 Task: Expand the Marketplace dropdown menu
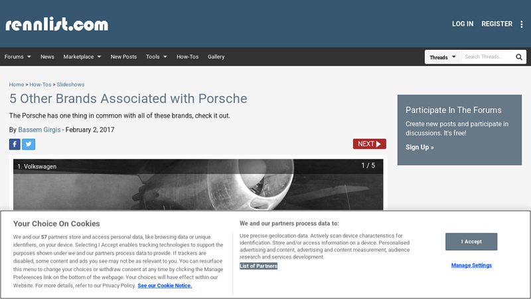82,56
